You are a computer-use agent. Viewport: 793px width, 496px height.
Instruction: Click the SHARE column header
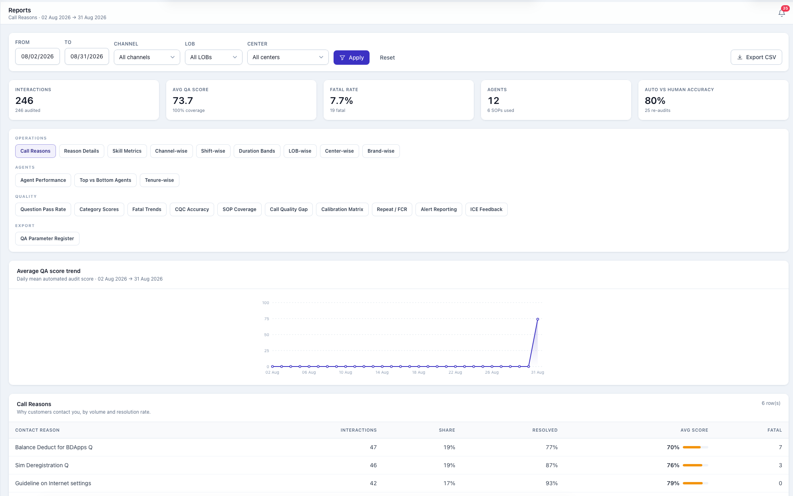coord(447,430)
